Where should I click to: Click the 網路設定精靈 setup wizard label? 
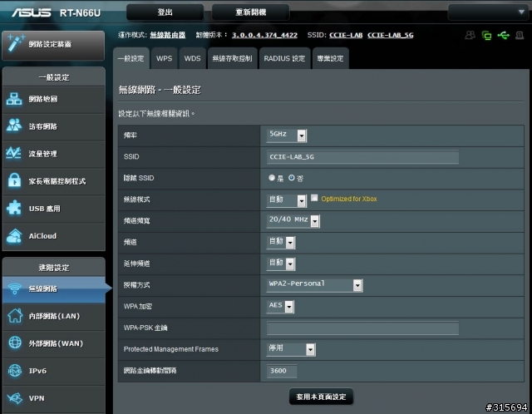click(x=50, y=44)
